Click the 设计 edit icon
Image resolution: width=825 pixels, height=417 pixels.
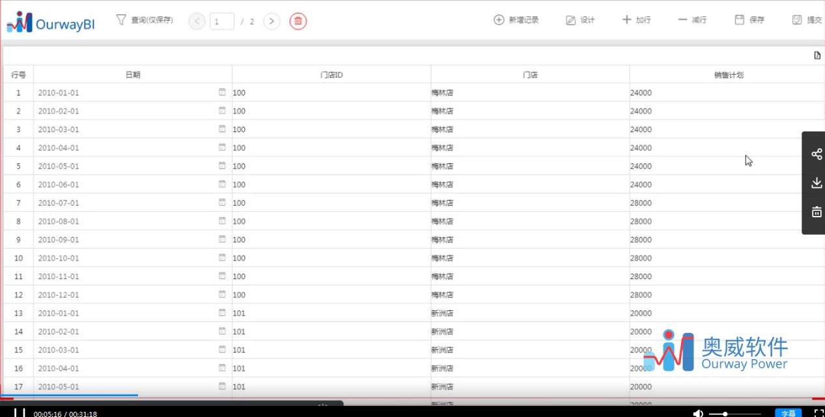click(571, 20)
